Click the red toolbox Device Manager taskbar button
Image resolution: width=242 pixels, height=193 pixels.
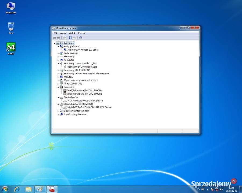(x=52, y=189)
